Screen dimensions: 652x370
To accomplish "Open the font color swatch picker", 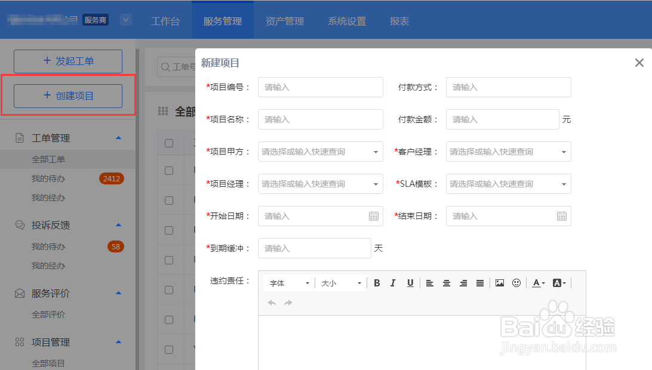I will [537, 282].
